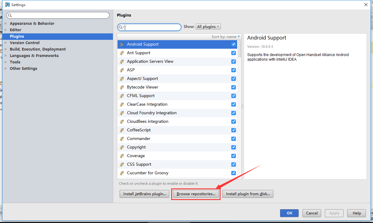This screenshot has width=373, height=223.
Task: Expand the Languages & Frameworks arrow
Action: coord(6,56)
